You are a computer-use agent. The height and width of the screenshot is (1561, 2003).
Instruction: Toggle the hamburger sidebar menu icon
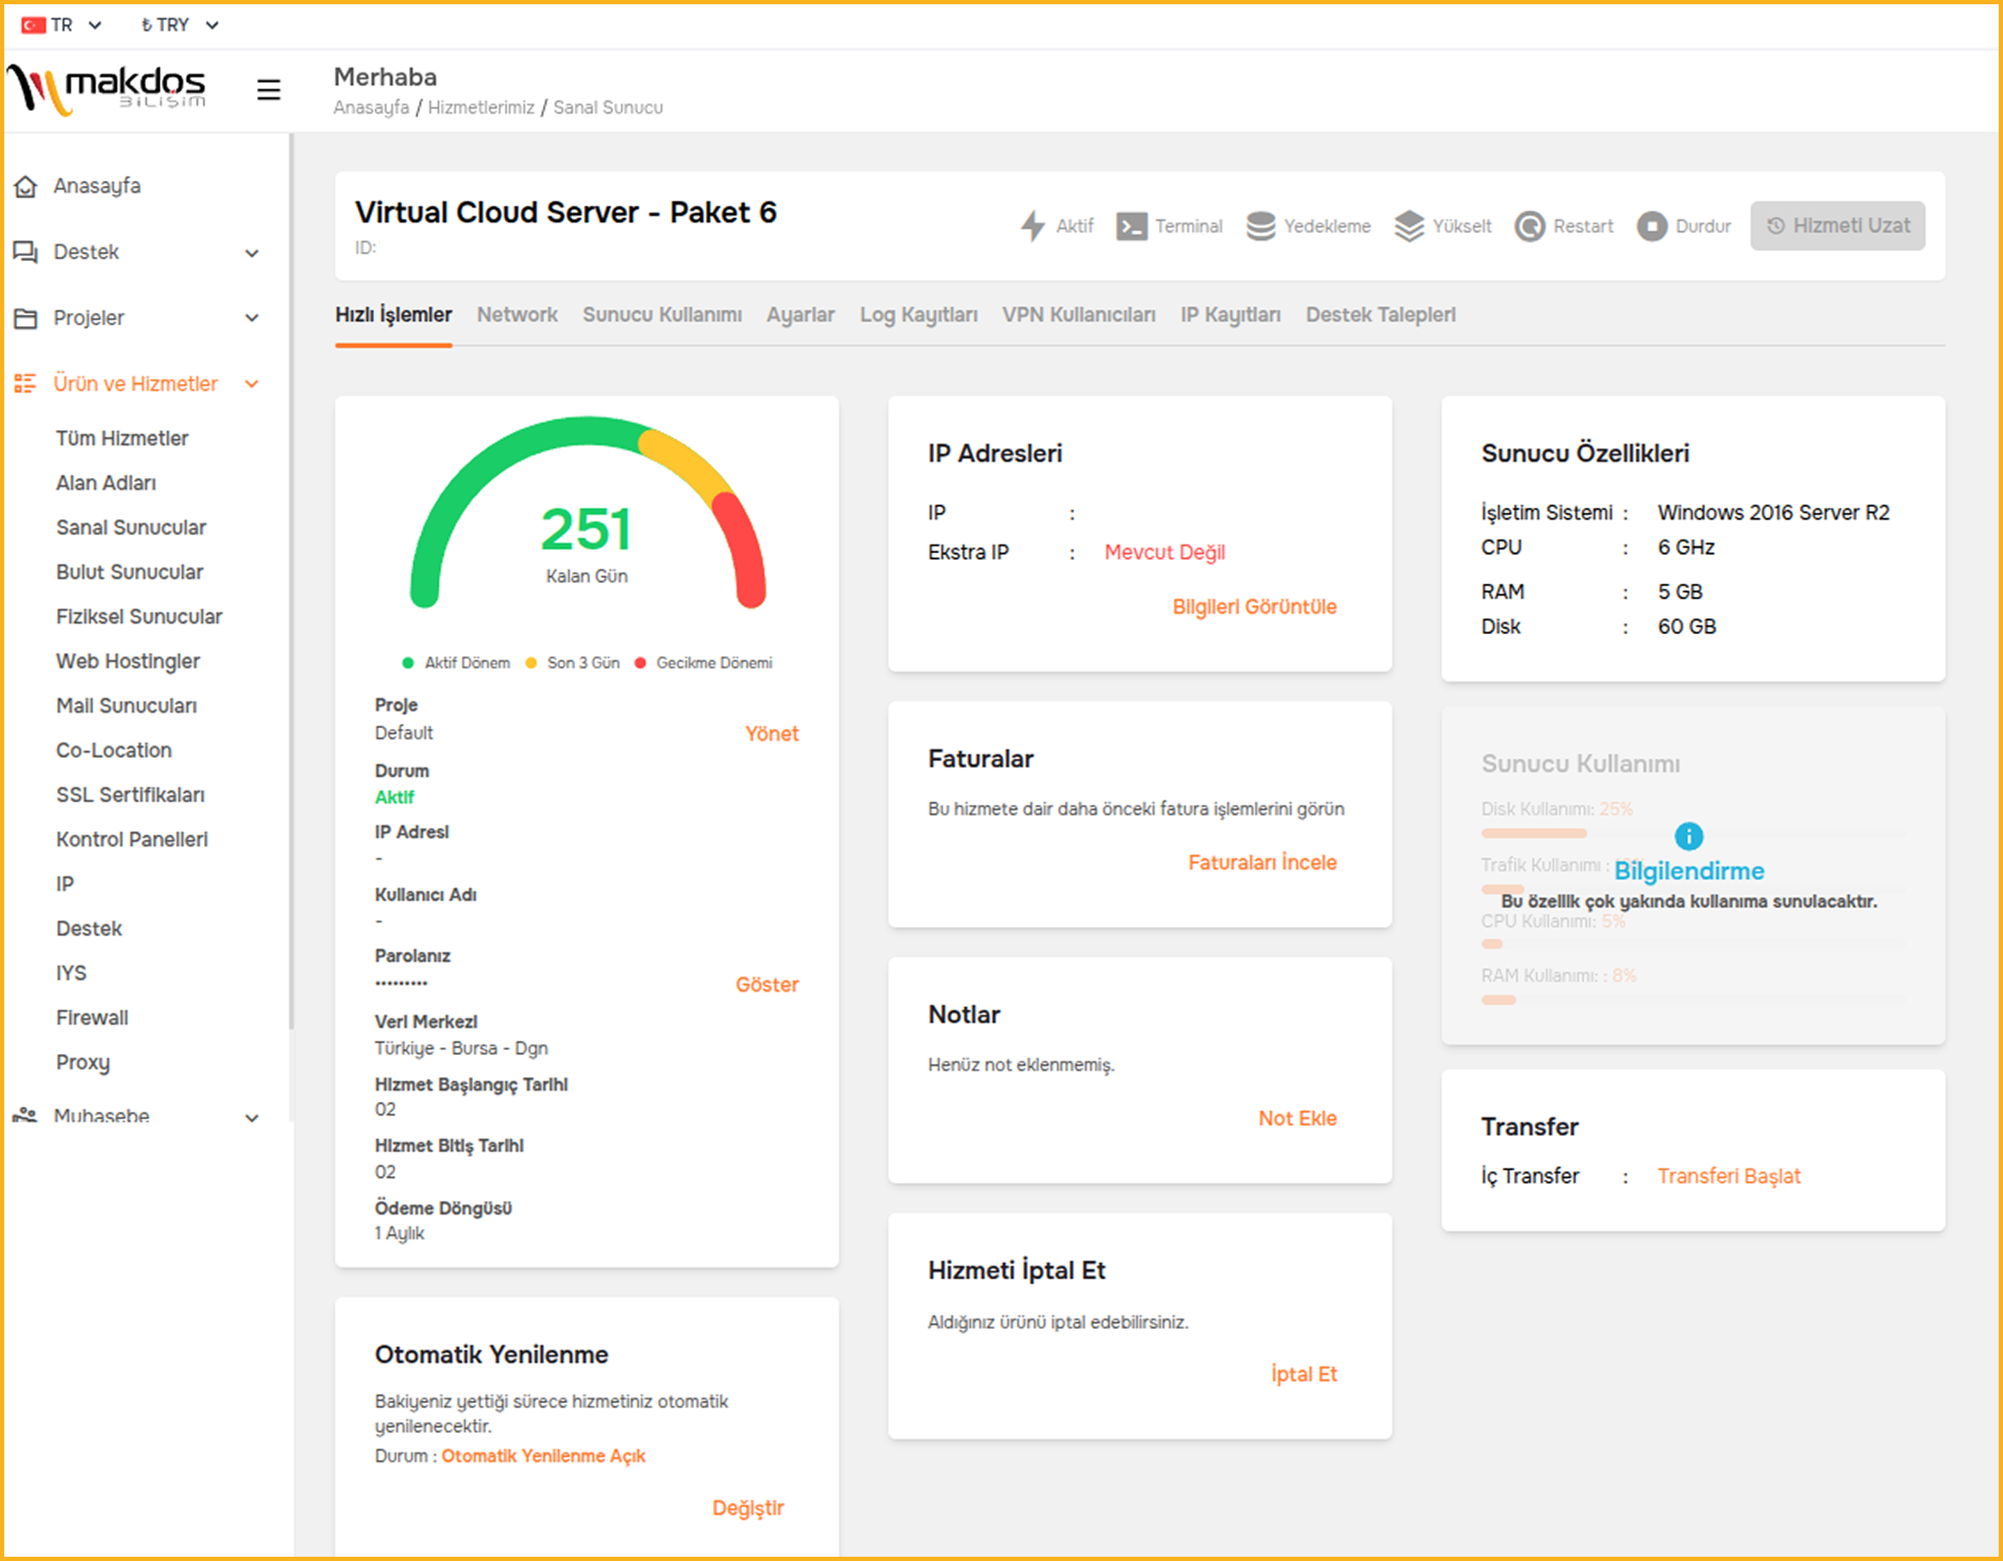pyautogui.click(x=269, y=90)
